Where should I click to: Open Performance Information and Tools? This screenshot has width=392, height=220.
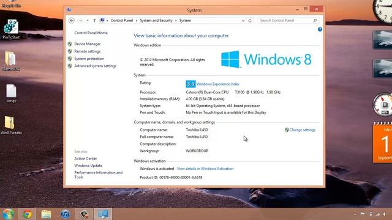98,175
